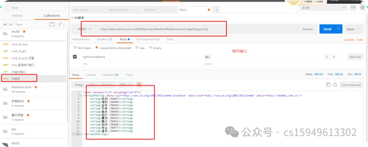Open the response Cookies tab
Screen dimensions: 368x147
pos(91,75)
